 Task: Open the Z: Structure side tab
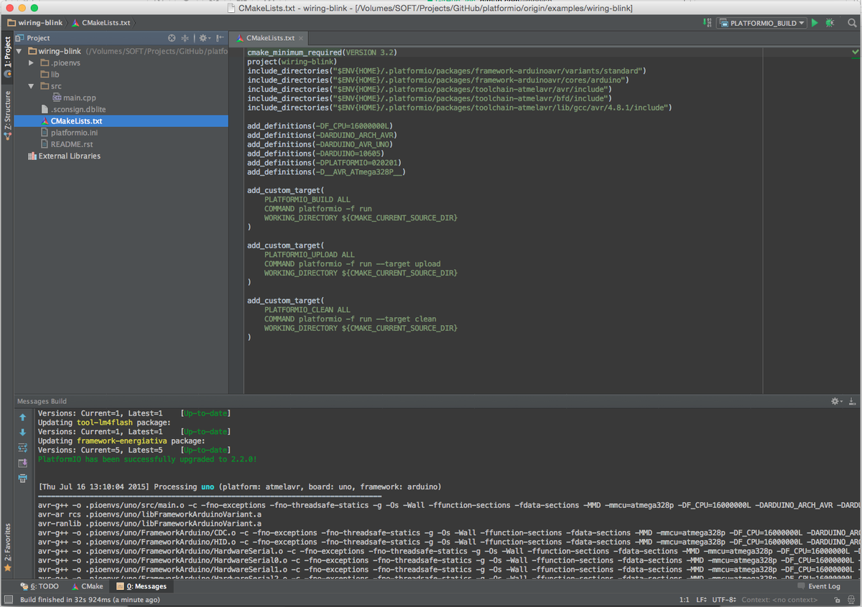tap(7, 116)
